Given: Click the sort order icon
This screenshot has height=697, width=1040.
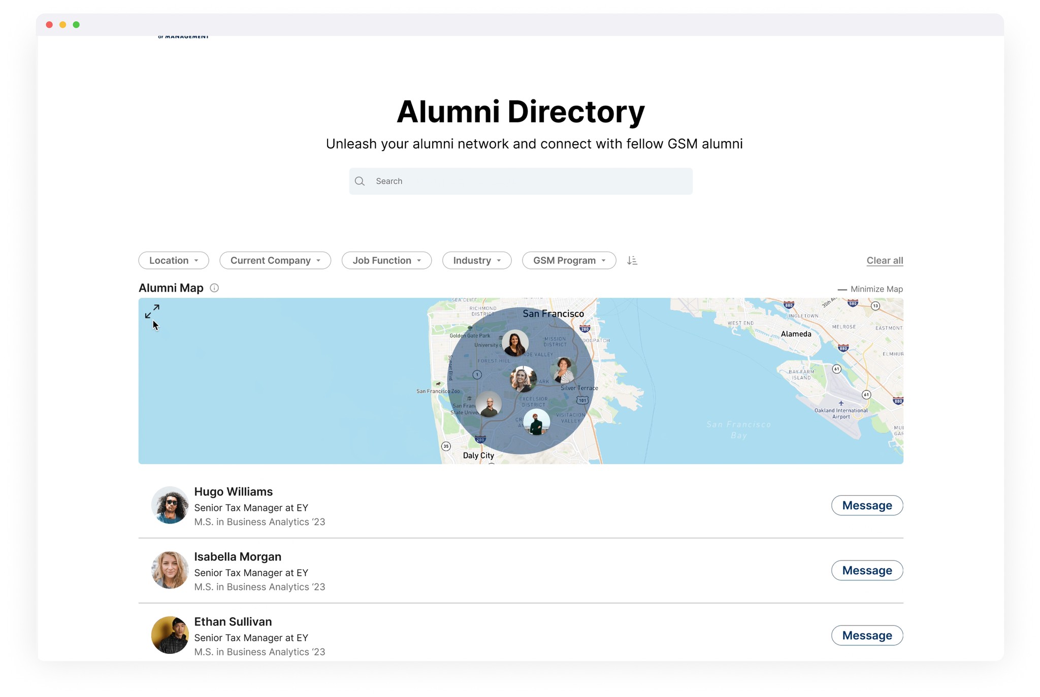Looking at the screenshot, I should click(632, 260).
